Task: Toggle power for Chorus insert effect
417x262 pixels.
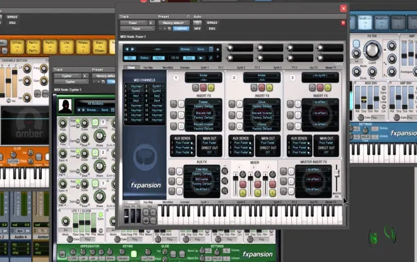Action: click(239, 126)
